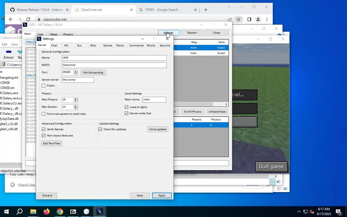Viewport: 347px width, 217px height.
Task: Toggle Chrome side panel icon
Action: pos(249,19)
